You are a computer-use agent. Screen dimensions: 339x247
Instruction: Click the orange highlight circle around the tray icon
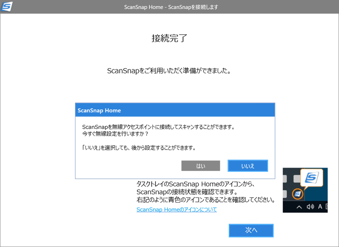click(298, 188)
